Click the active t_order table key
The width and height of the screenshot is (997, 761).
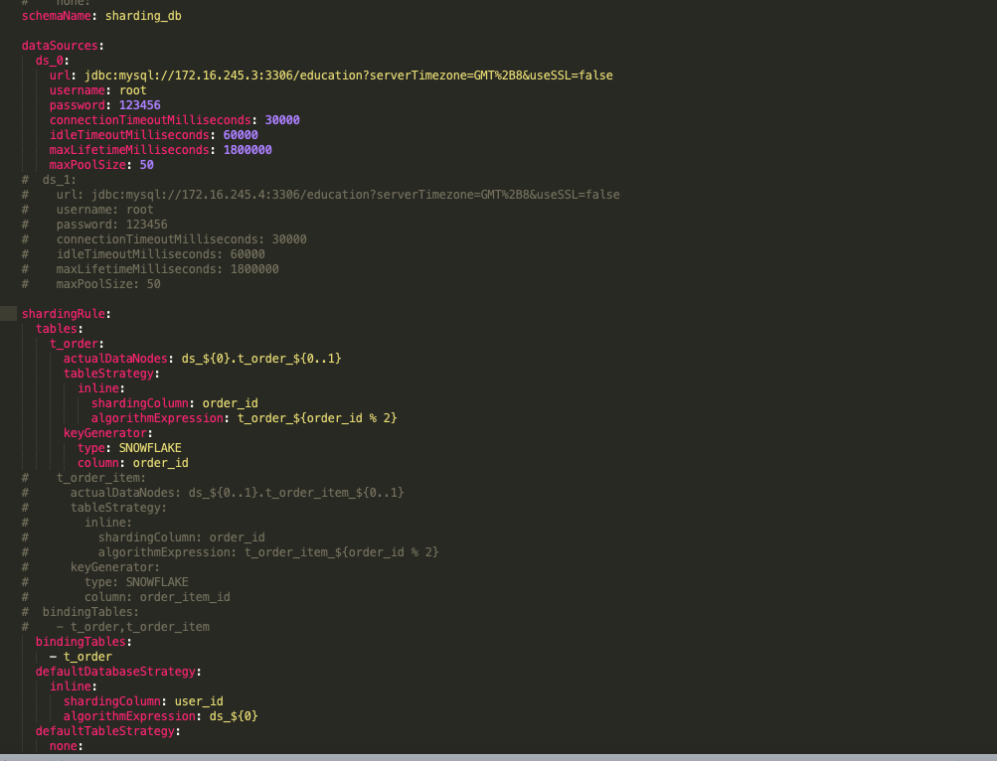(74, 344)
